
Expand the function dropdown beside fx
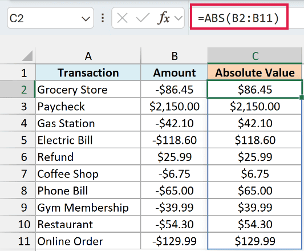179,18
